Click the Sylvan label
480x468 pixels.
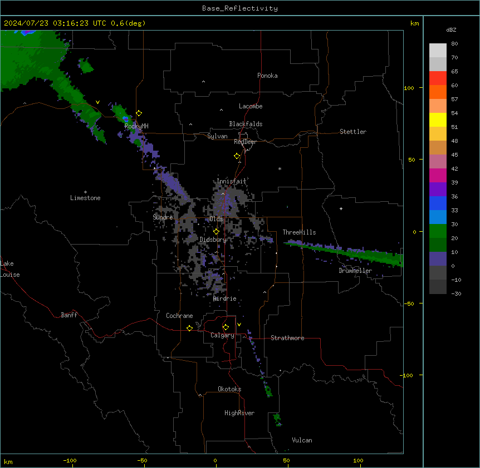[x=217, y=136]
